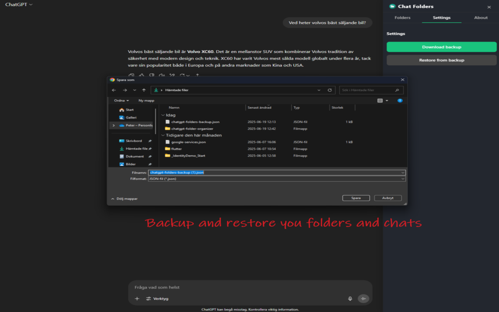Click the Chat Folders green folder logo
The image size is (499, 312).
pos(392,6)
